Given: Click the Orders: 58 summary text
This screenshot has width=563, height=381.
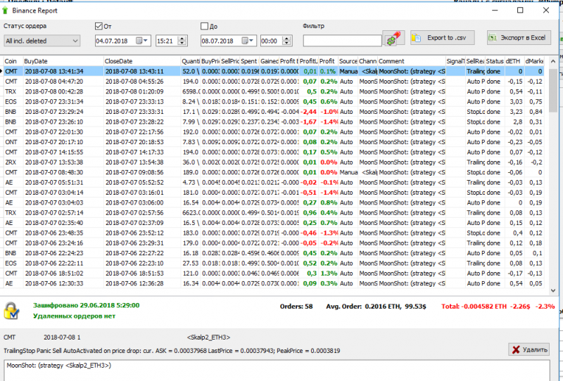Looking at the screenshot, I should tap(296, 306).
